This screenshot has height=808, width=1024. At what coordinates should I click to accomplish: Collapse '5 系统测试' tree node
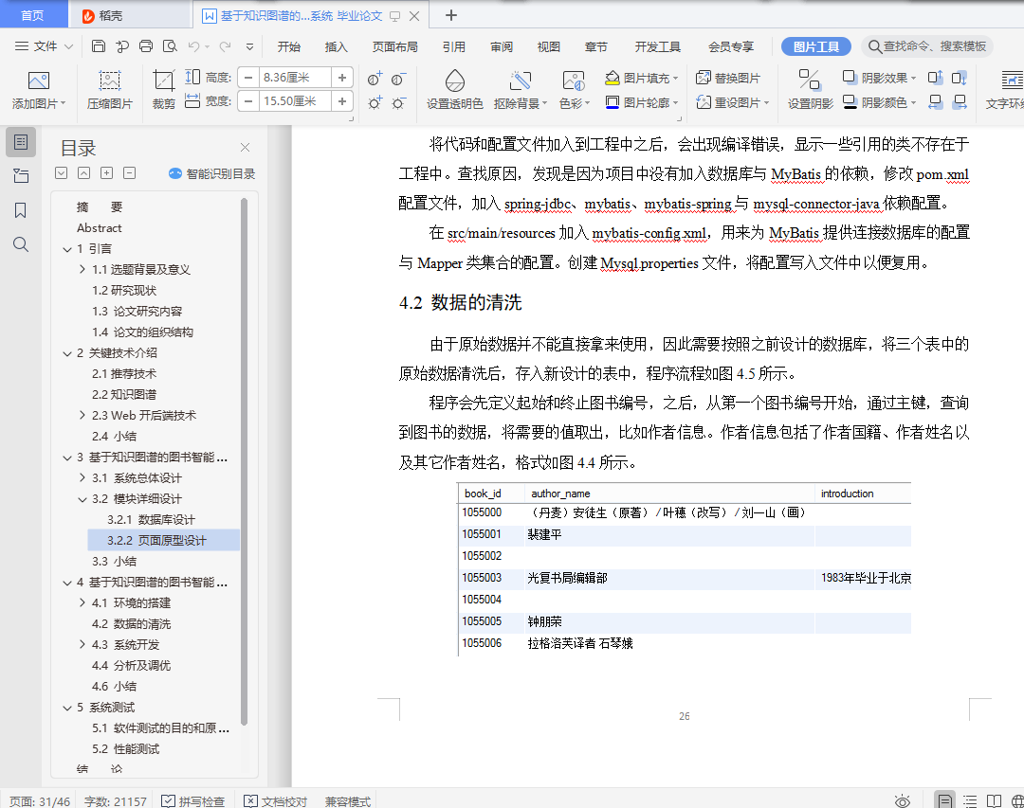pyautogui.click(x=67, y=708)
